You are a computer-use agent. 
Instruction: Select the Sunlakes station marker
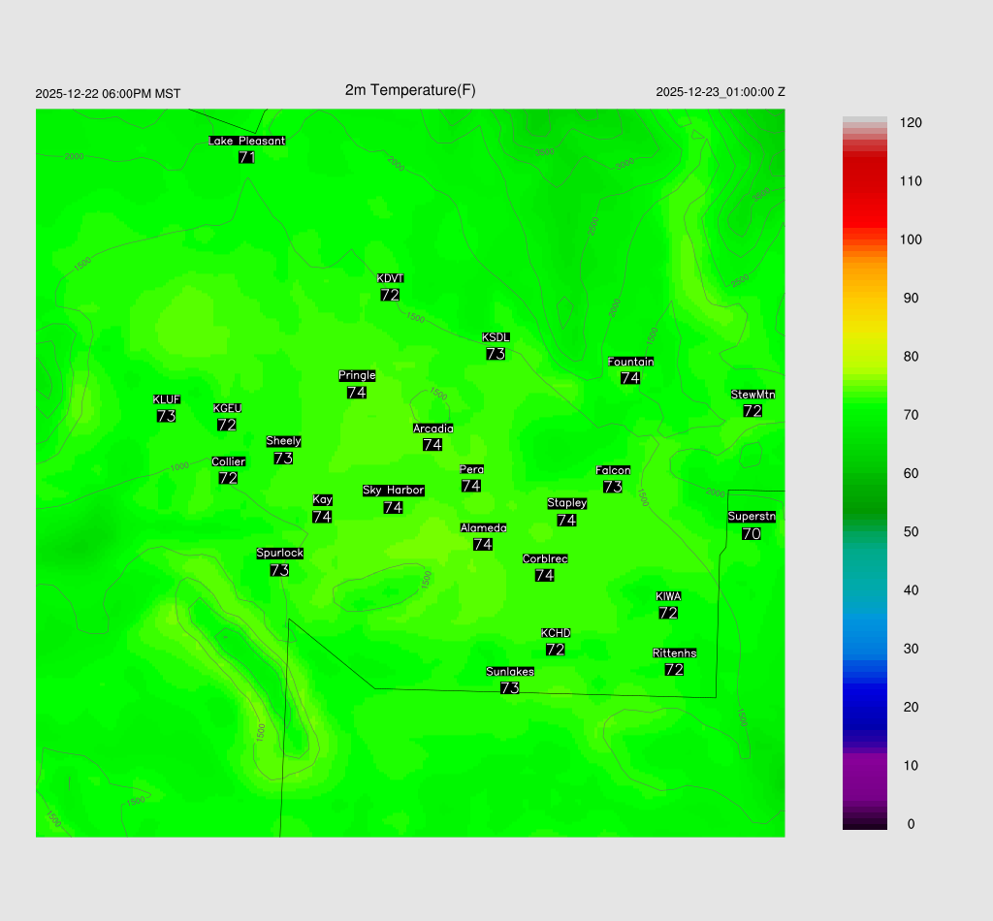pos(509,688)
